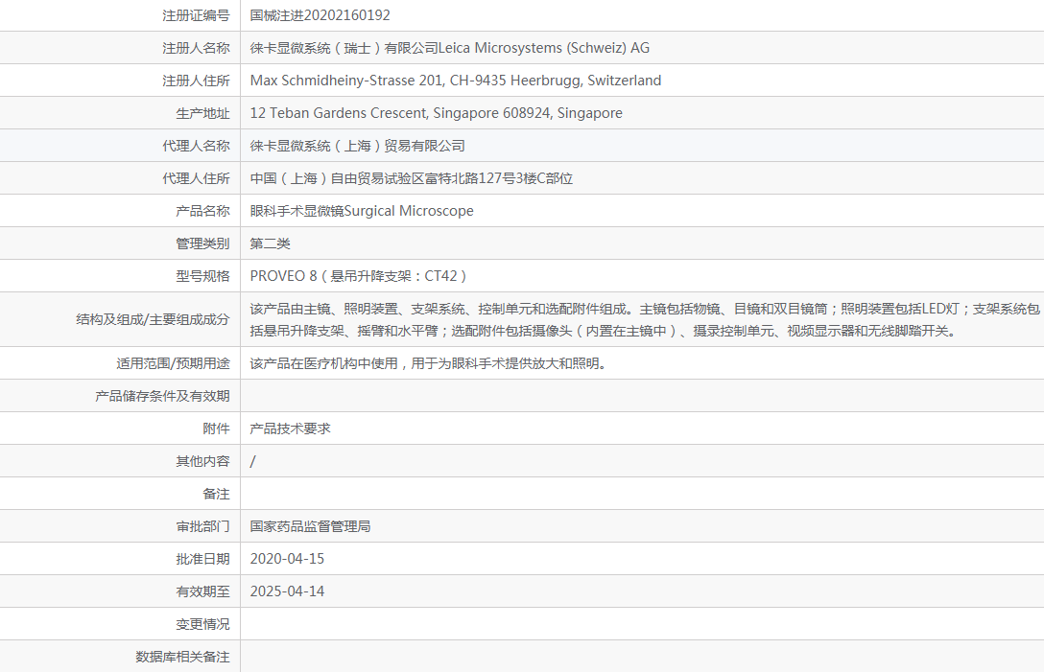Click the 注册人住所 row label
This screenshot has height=672, width=1044.
pos(196,81)
